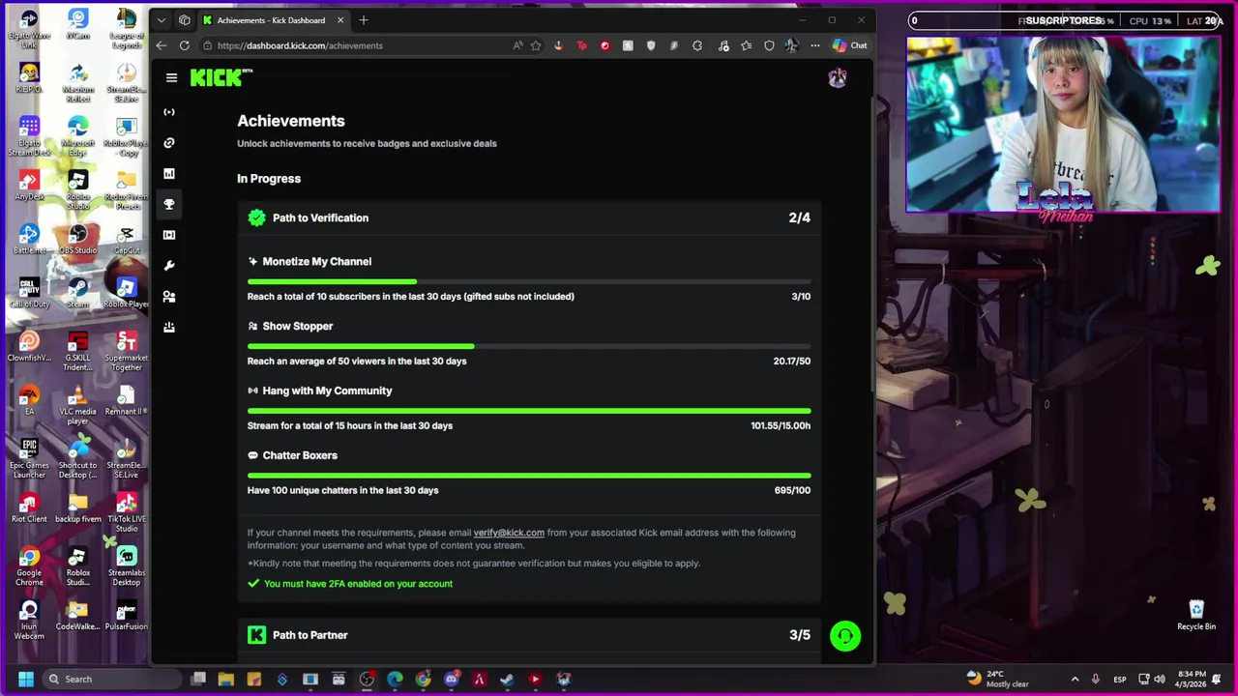The width and height of the screenshot is (1238, 696).
Task: Click the streamer webcam overlay
Action: point(1064,124)
